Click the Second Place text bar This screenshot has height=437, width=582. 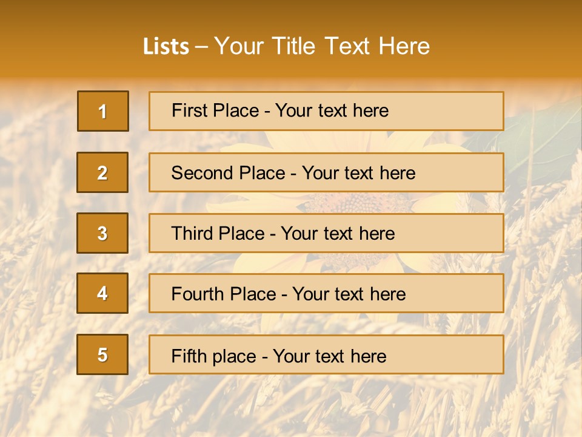pyautogui.click(x=326, y=172)
